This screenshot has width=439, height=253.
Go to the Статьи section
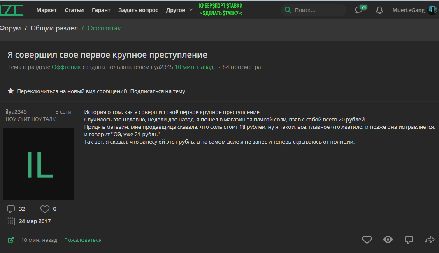[74, 10]
